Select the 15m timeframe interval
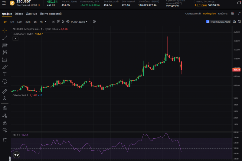This screenshot has height=161, width=242. tap(20, 22)
